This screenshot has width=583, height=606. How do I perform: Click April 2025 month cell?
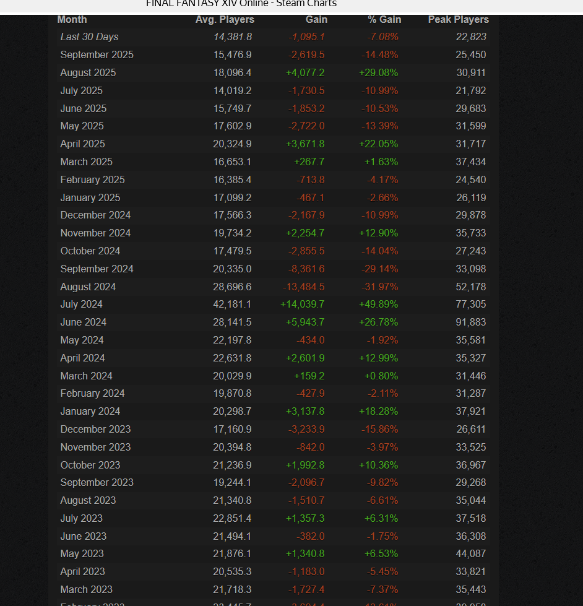(83, 144)
